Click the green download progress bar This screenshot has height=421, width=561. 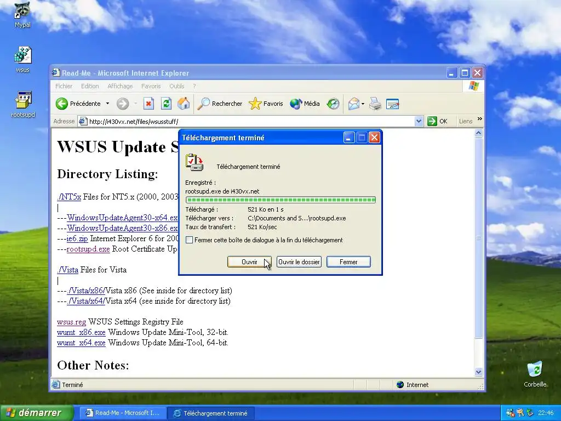(280, 200)
